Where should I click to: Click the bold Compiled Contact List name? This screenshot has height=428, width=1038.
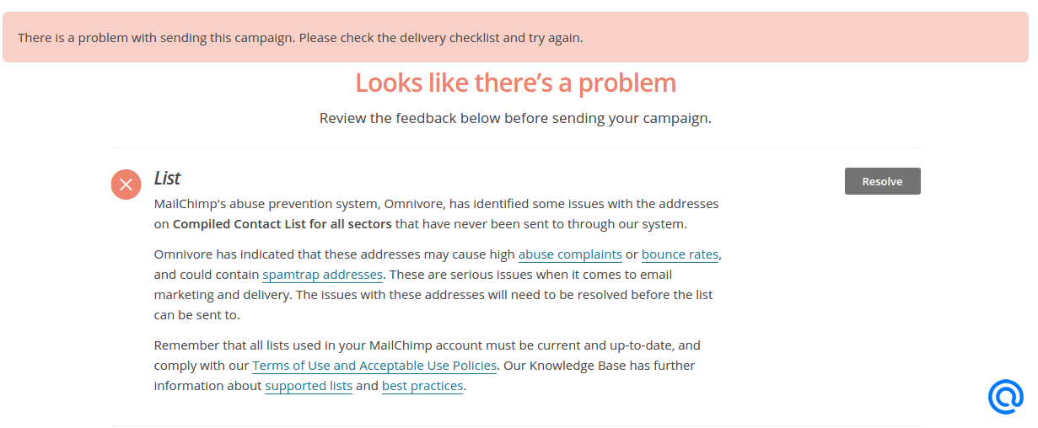click(282, 224)
